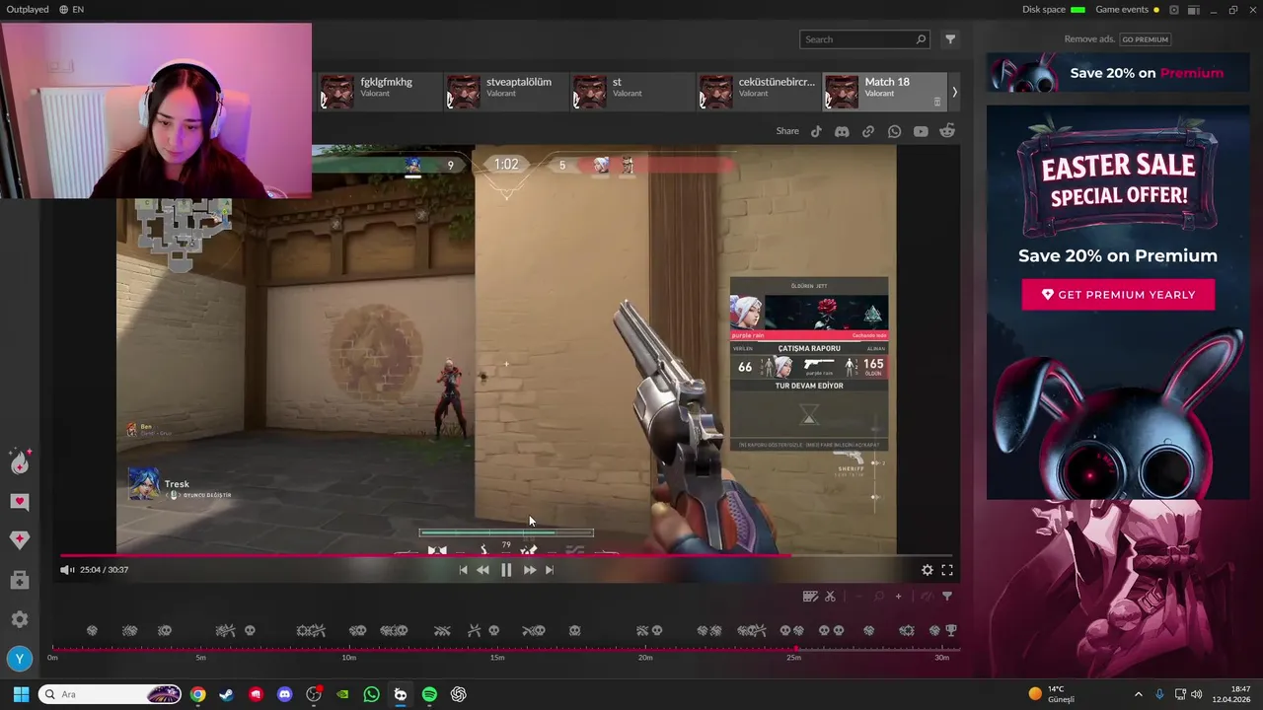Open Windows Start menu
Viewport: 1263px width, 710px height.
(20, 694)
